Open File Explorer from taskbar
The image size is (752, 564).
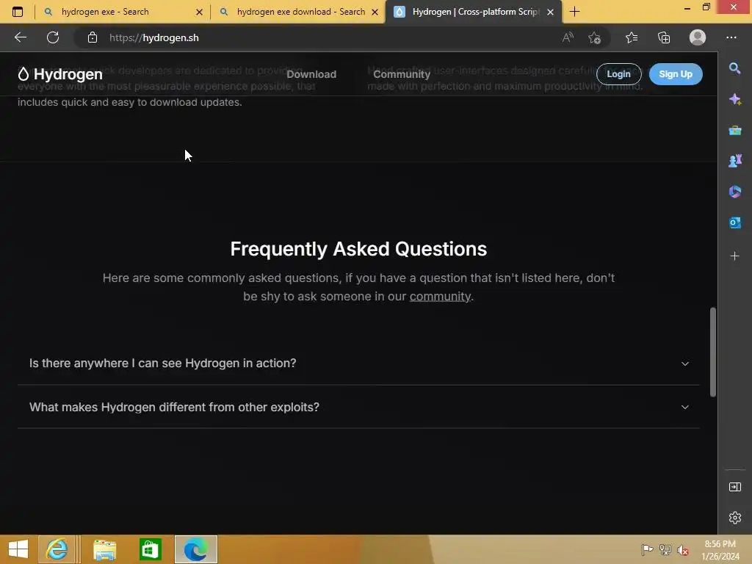104,549
